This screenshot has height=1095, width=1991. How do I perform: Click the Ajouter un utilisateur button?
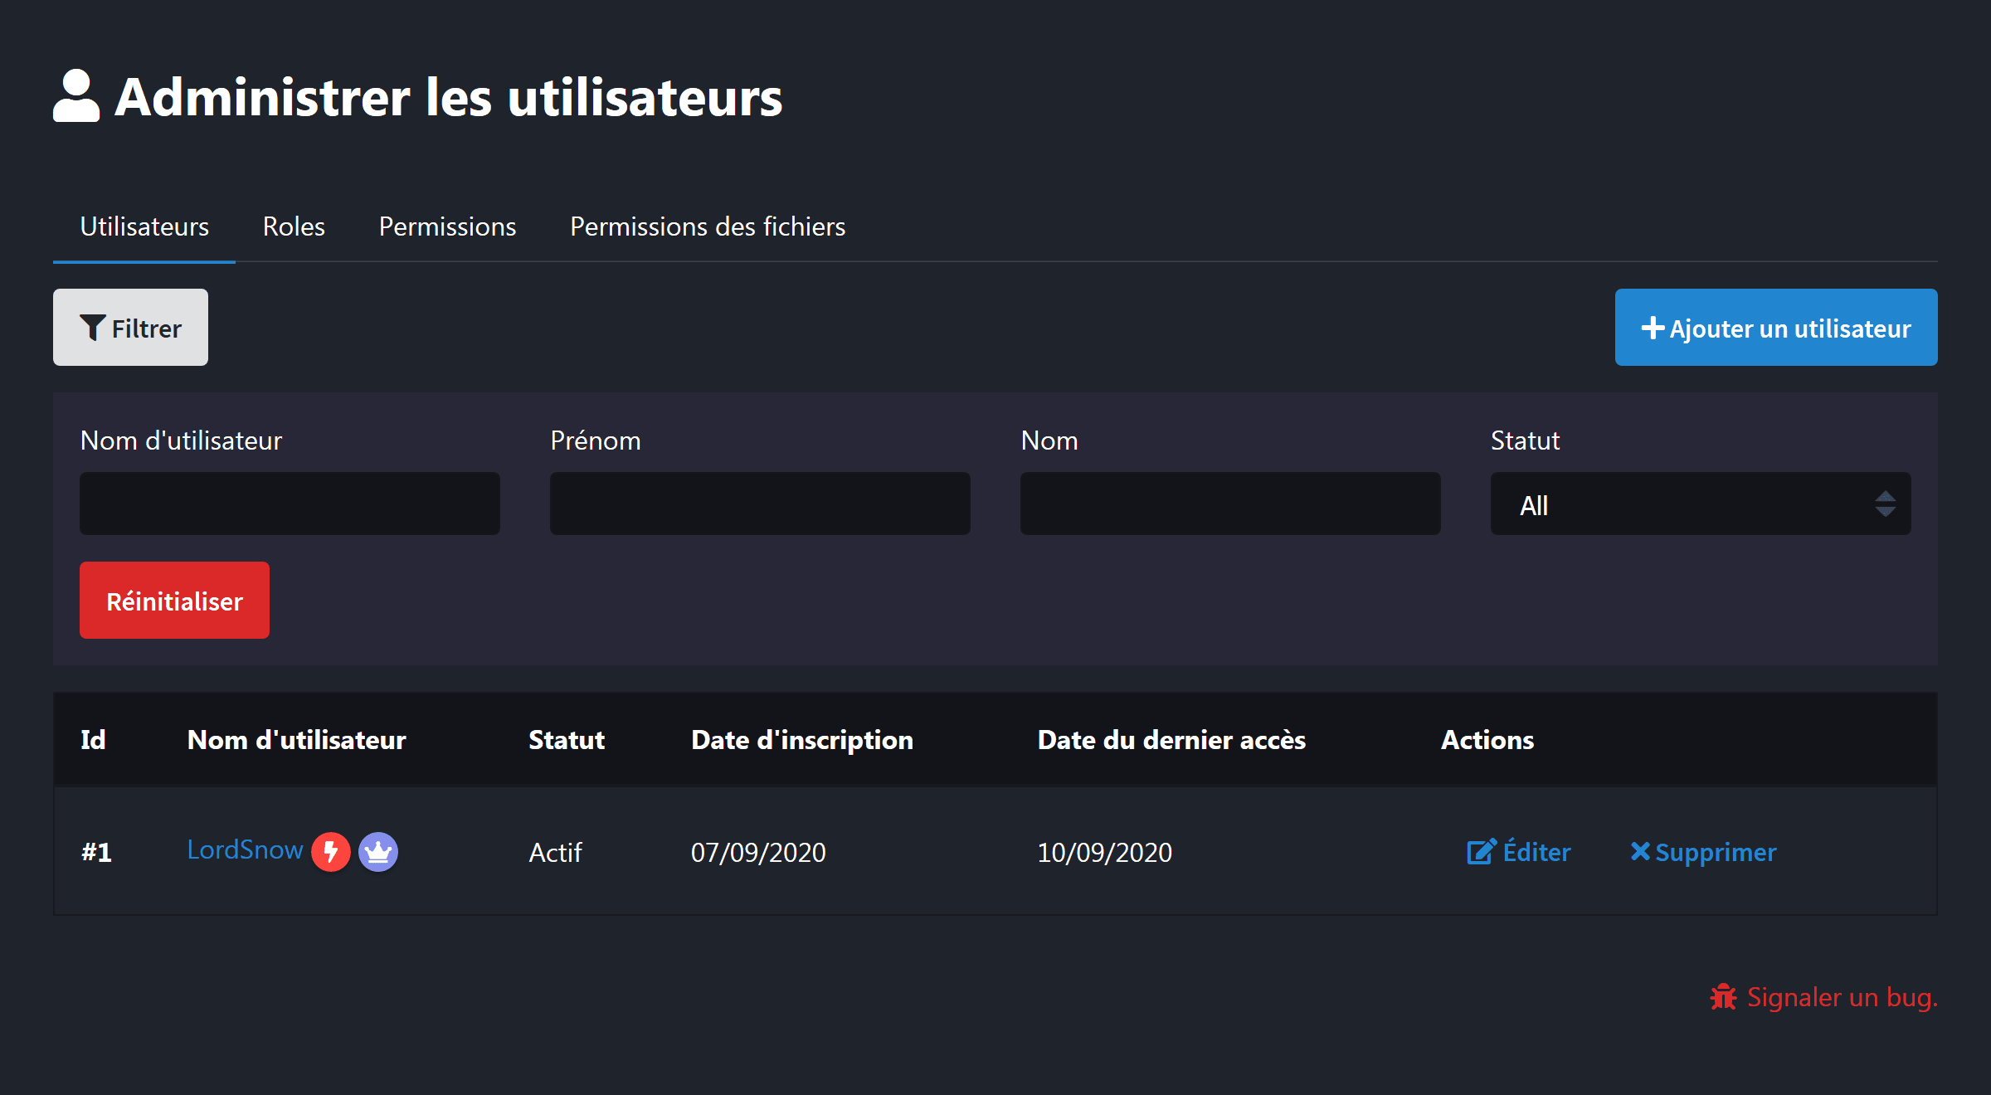(x=1774, y=328)
